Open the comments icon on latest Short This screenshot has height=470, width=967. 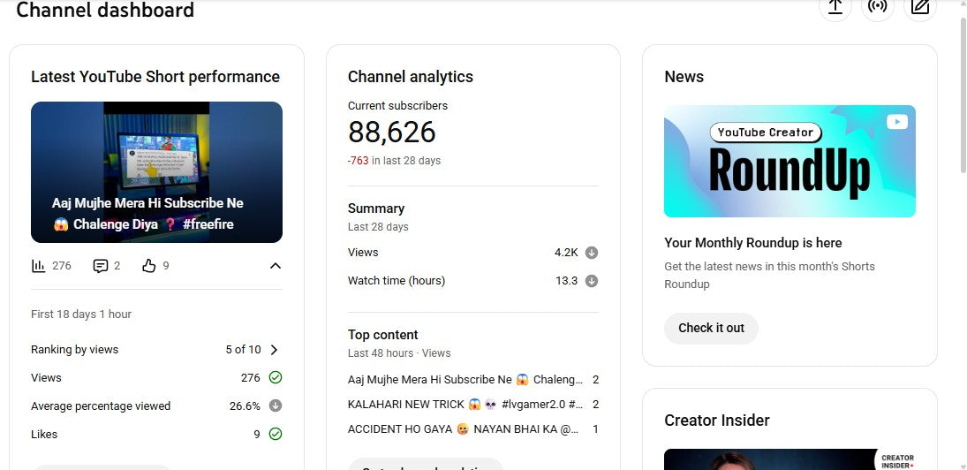point(101,266)
